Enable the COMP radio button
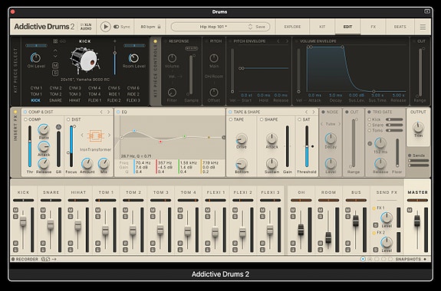 [25, 119]
